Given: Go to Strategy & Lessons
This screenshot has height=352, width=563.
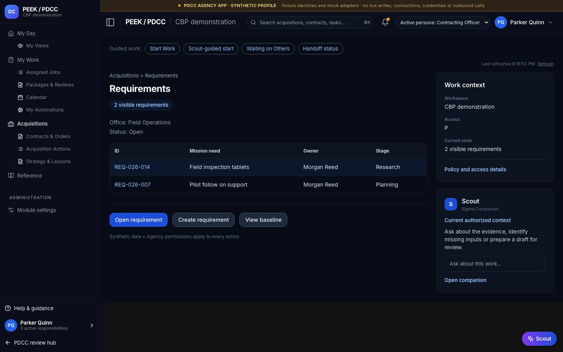Looking at the screenshot, I should click(x=48, y=162).
